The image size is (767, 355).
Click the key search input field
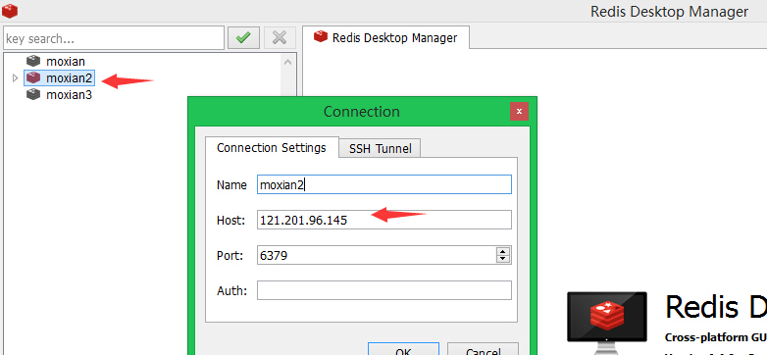[114, 38]
